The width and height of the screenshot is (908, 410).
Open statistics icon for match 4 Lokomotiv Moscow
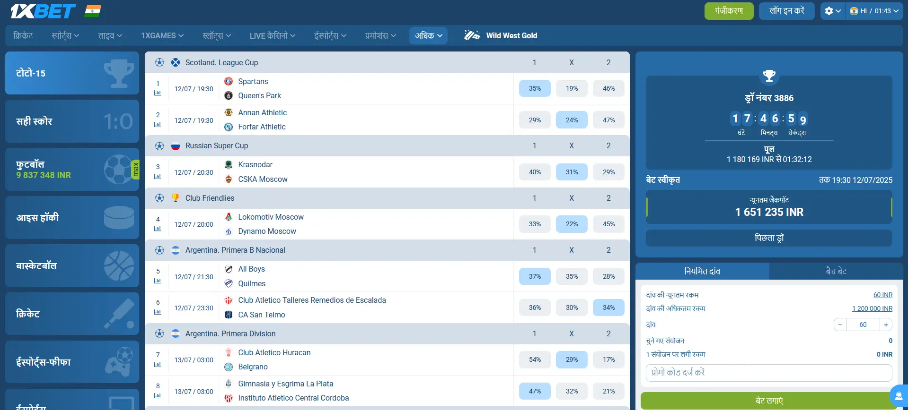158,229
